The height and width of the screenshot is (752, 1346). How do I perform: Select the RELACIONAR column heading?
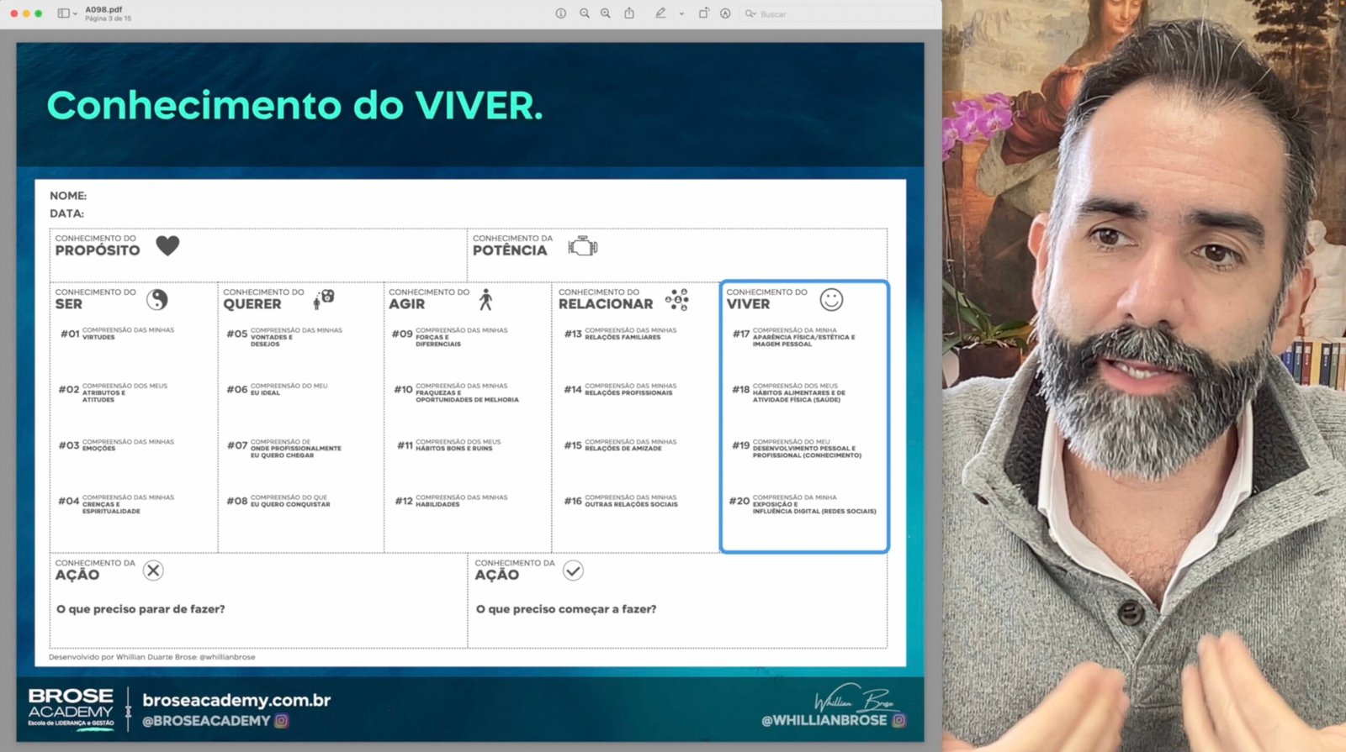[x=606, y=304]
